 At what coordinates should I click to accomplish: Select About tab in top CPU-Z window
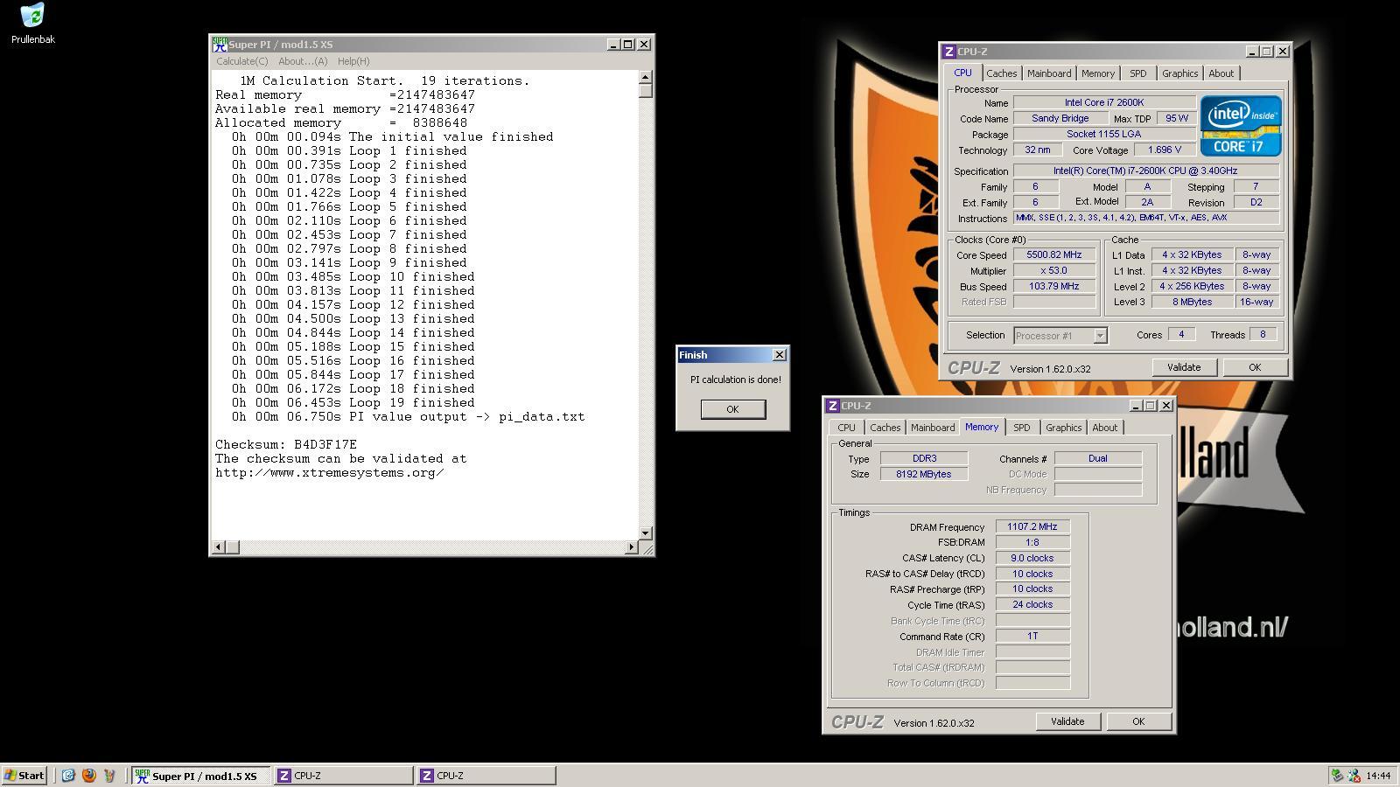pyautogui.click(x=1221, y=73)
